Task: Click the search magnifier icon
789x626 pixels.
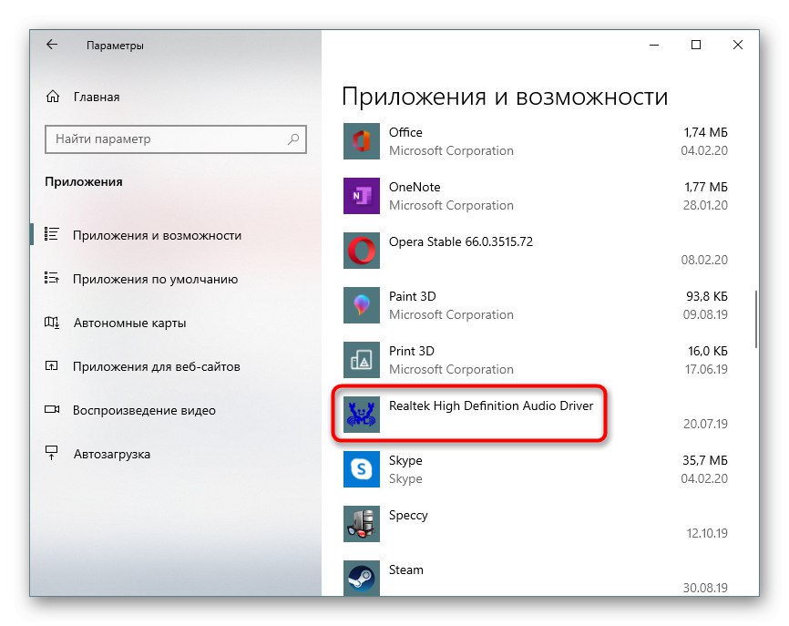Action: tap(293, 139)
